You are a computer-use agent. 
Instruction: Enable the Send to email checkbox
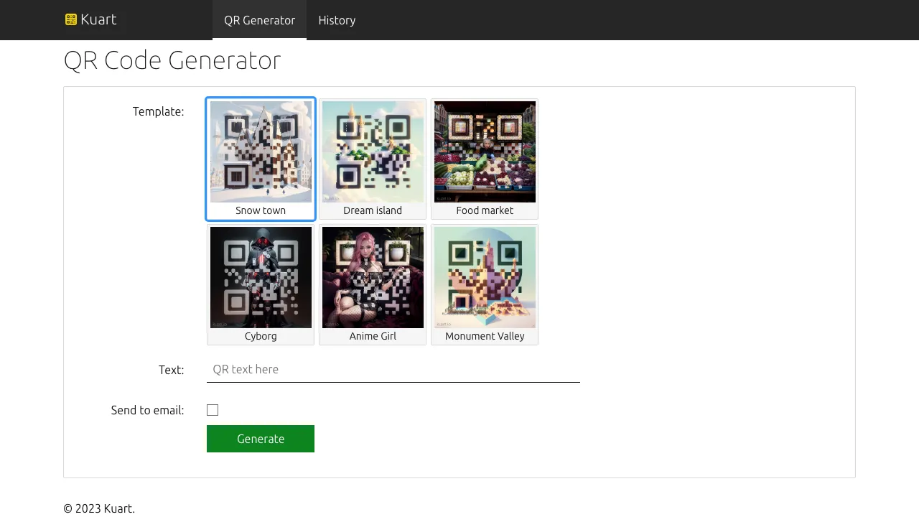pyautogui.click(x=213, y=410)
